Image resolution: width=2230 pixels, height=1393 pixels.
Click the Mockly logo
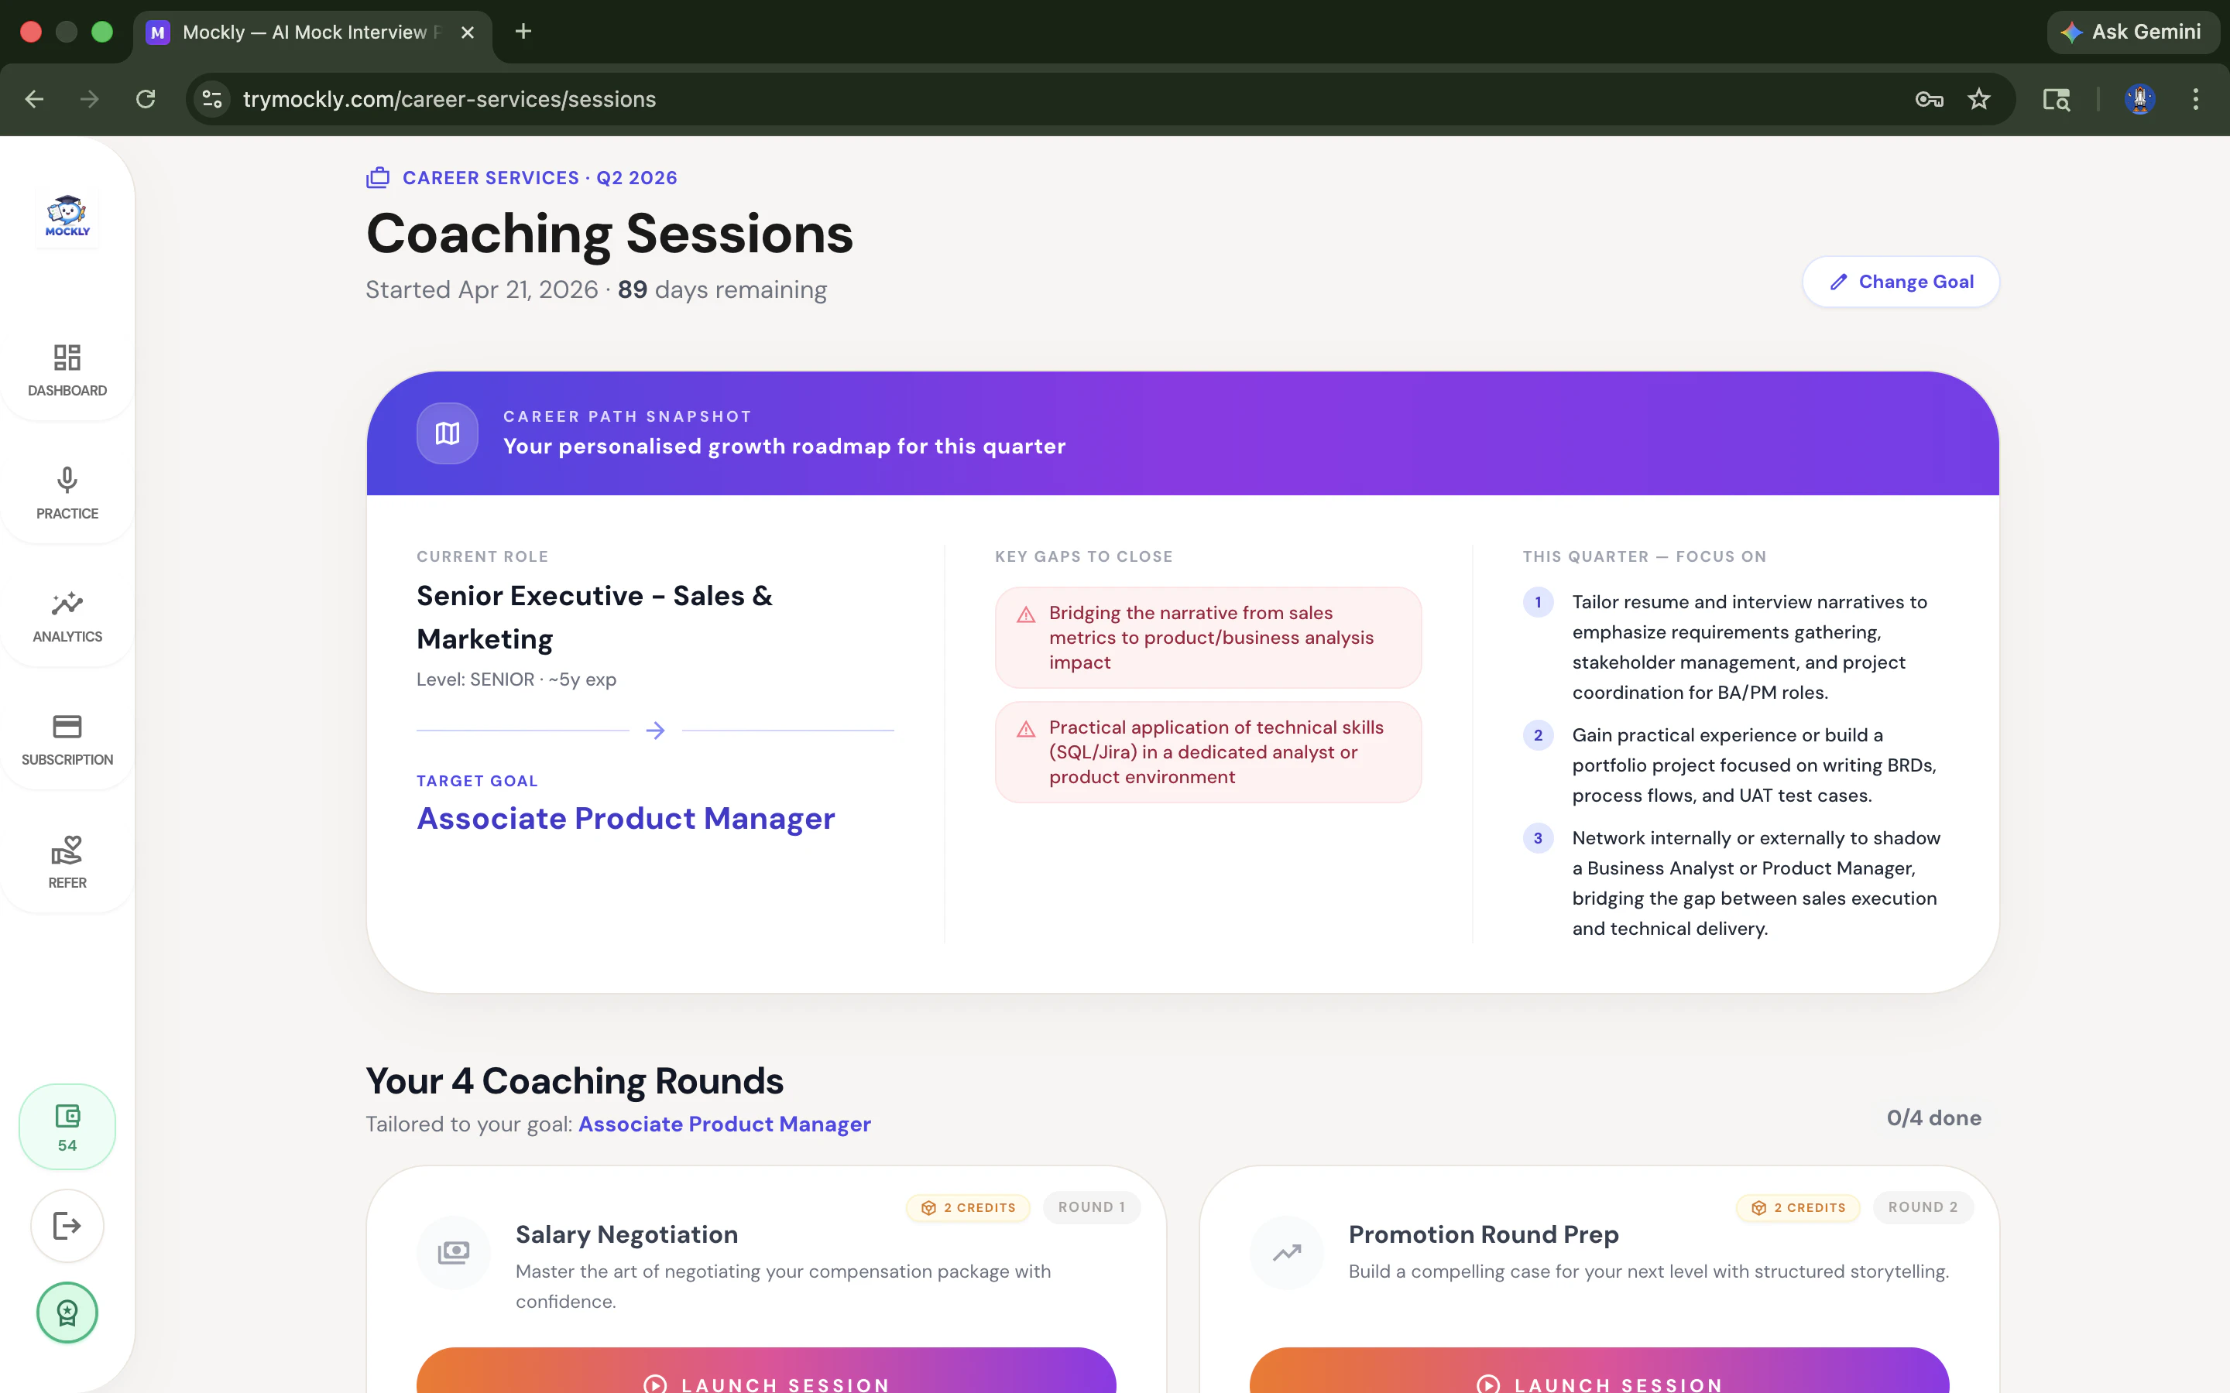pyautogui.click(x=67, y=217)
